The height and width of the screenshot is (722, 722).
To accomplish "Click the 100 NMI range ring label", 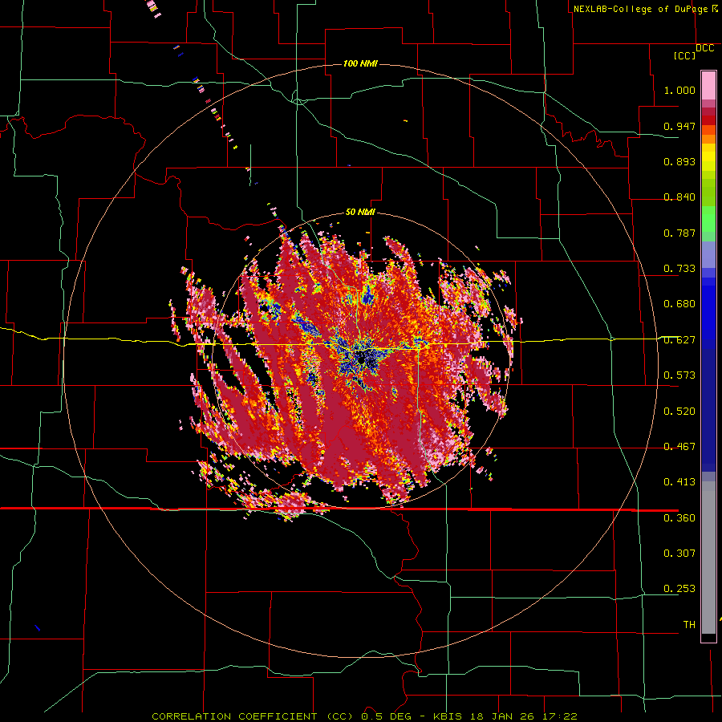I will click(360, 63).
